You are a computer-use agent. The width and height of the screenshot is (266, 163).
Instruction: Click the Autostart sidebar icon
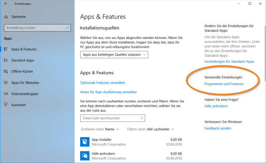pos(6,105)
